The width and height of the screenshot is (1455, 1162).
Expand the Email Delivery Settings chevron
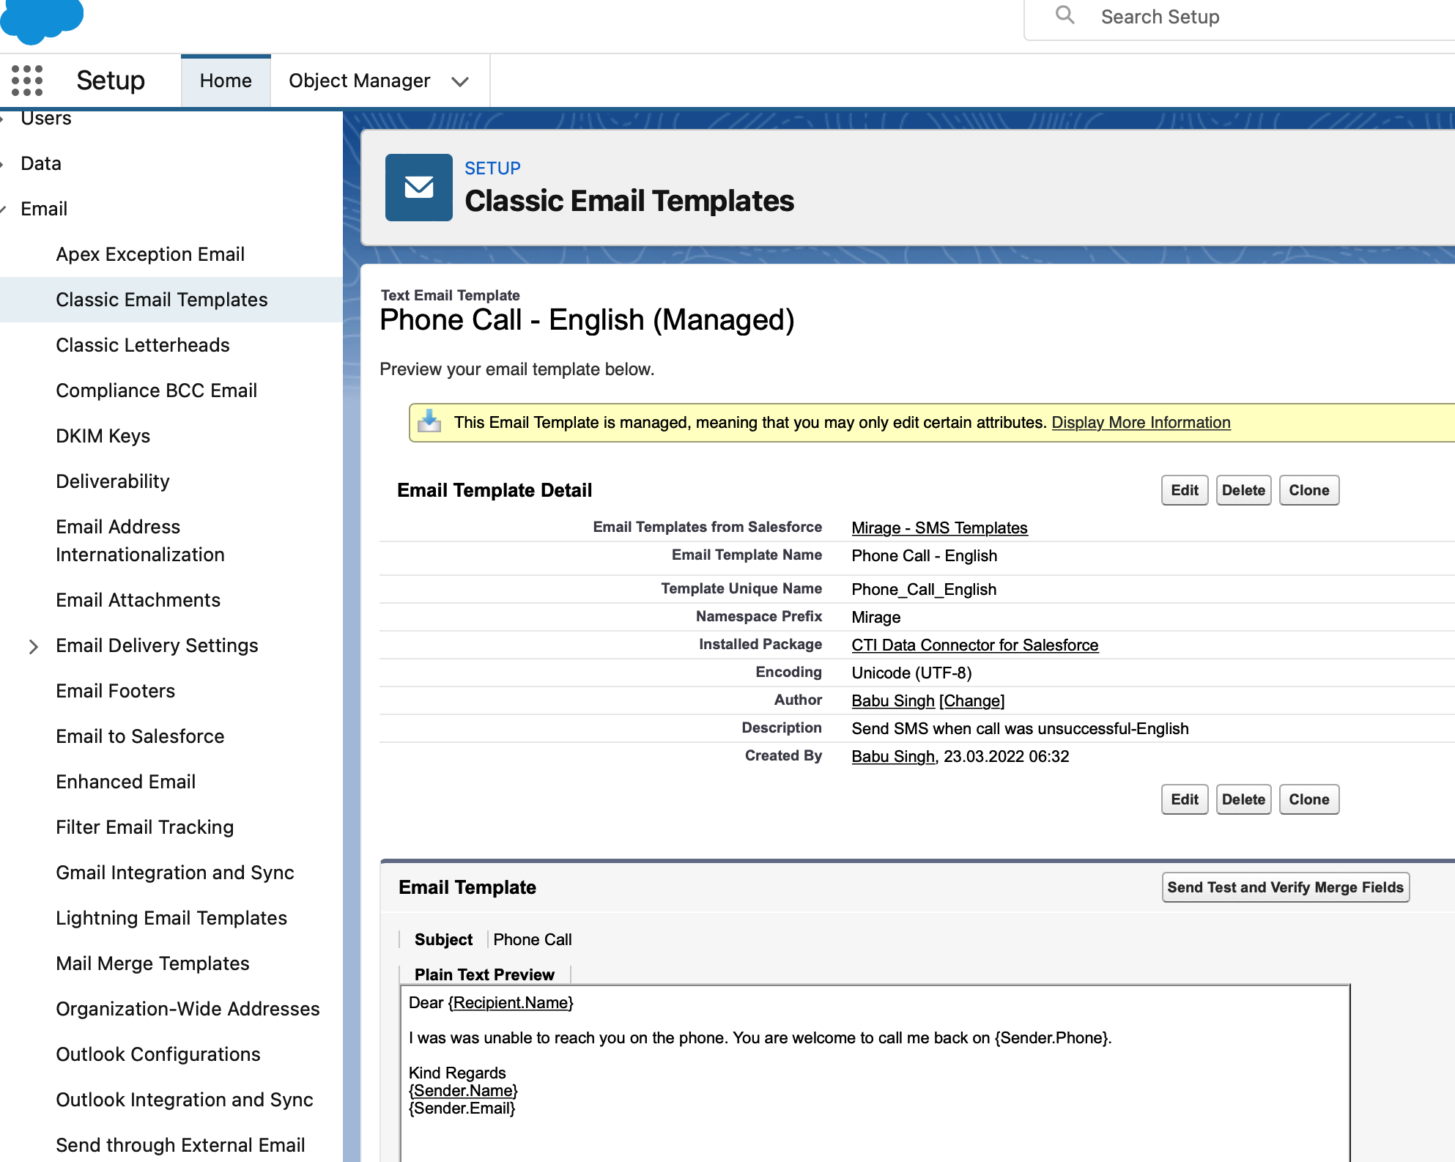[x=33, y=646]
